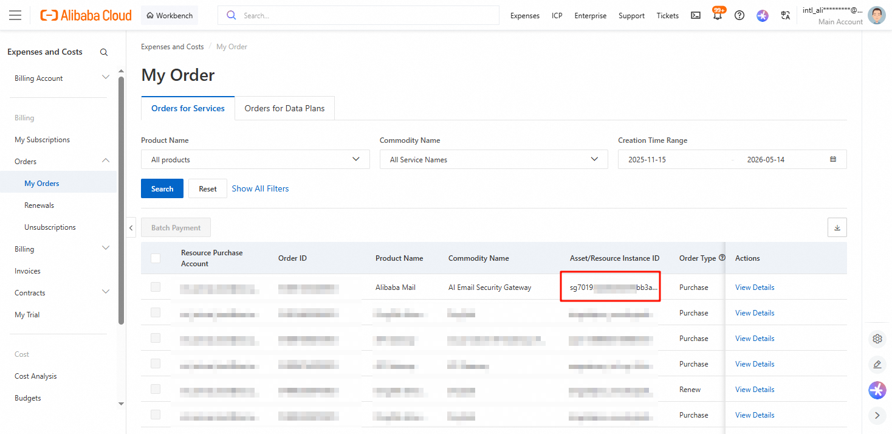View notifications bell with 99+ badge

pos(718,15)
